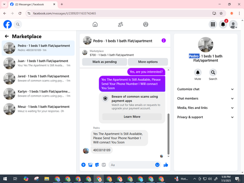Mute the conversation with the bell icon
The height and width of the screenshot is (183, 244).
tap(198, 72)
